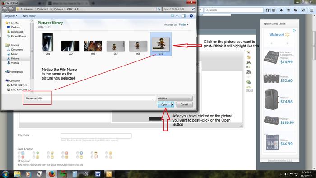Screen dimensions: 316x178
Task: Select Pictures in the Libraries tree
Action: (15, 58)
